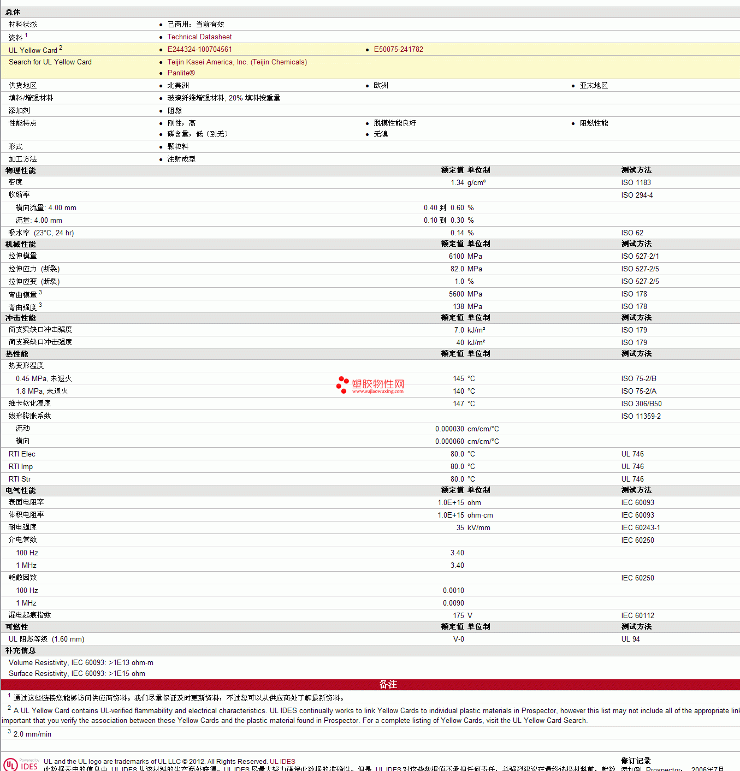The image size is (740, 771).
Task: Select the glass fiber 20% filler entry
Action: click(x=224, y=98)
